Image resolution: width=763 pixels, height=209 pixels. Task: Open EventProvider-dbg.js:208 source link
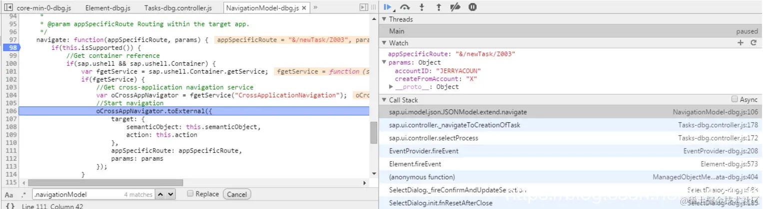[721, 151]
